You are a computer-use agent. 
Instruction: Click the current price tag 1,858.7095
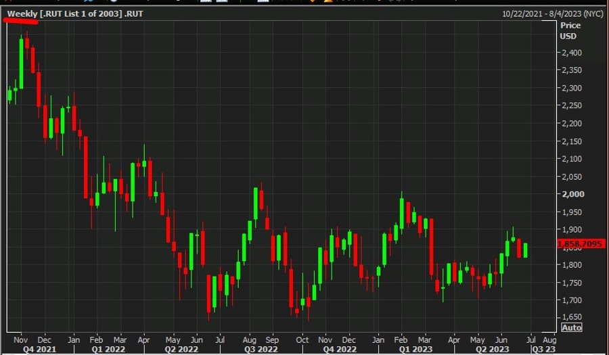[581, 244]
